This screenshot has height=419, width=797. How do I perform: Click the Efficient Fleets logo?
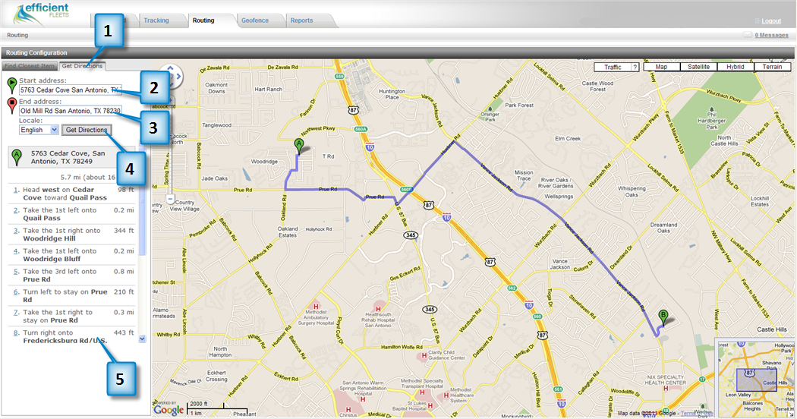point(41,14)
